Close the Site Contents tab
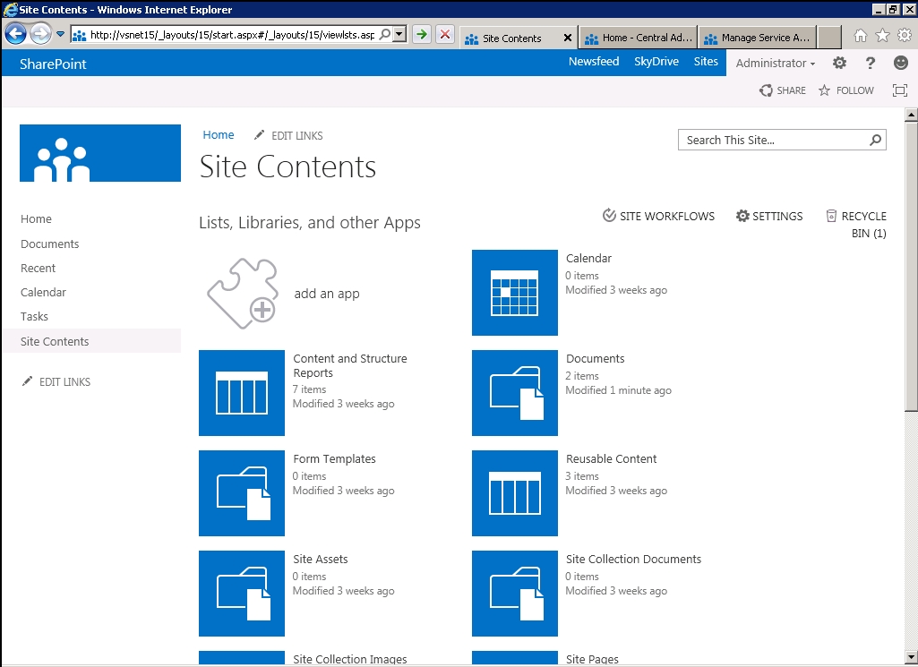This screenshot has width=918, height=667. tap(567, 38)
